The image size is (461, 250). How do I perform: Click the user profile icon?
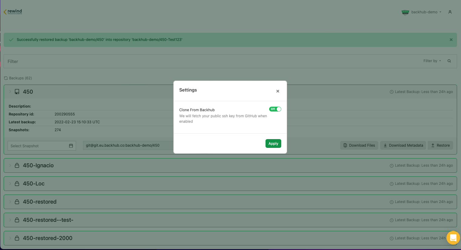click(450, 12)
